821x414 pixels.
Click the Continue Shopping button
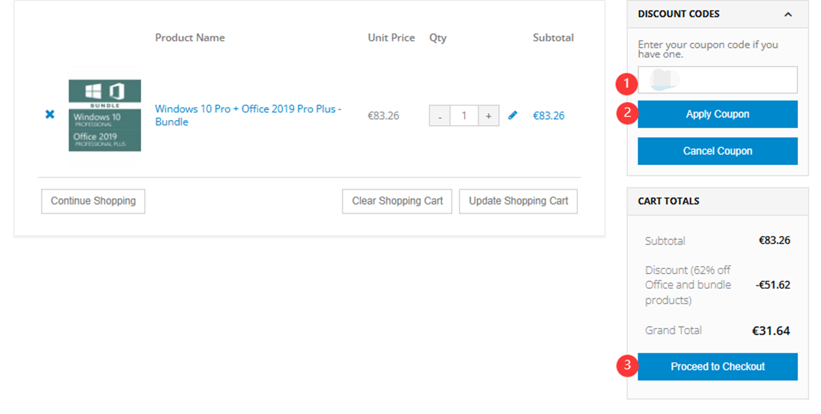coord(93,201)
